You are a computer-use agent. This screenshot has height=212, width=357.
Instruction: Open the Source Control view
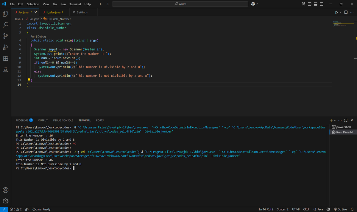click(x=5, y=36)
